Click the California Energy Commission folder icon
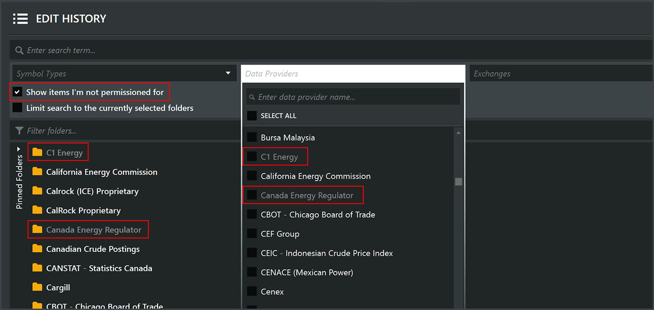 click(37, 172)
